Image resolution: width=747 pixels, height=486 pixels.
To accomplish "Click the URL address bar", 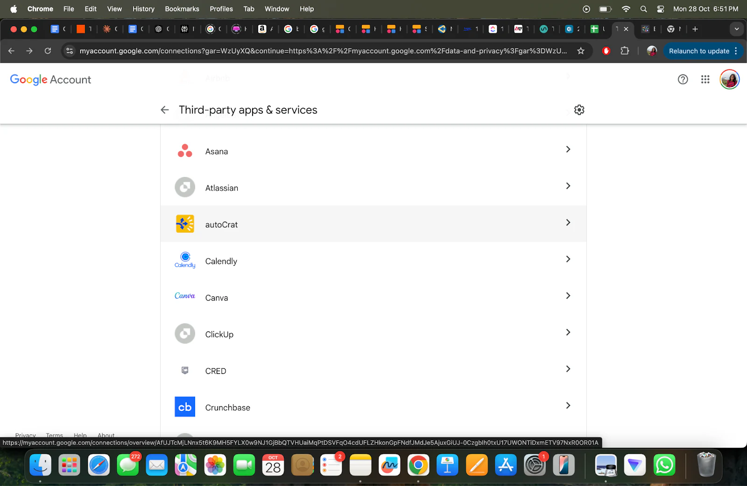I will pyautogui.click(x=323, y=51).
